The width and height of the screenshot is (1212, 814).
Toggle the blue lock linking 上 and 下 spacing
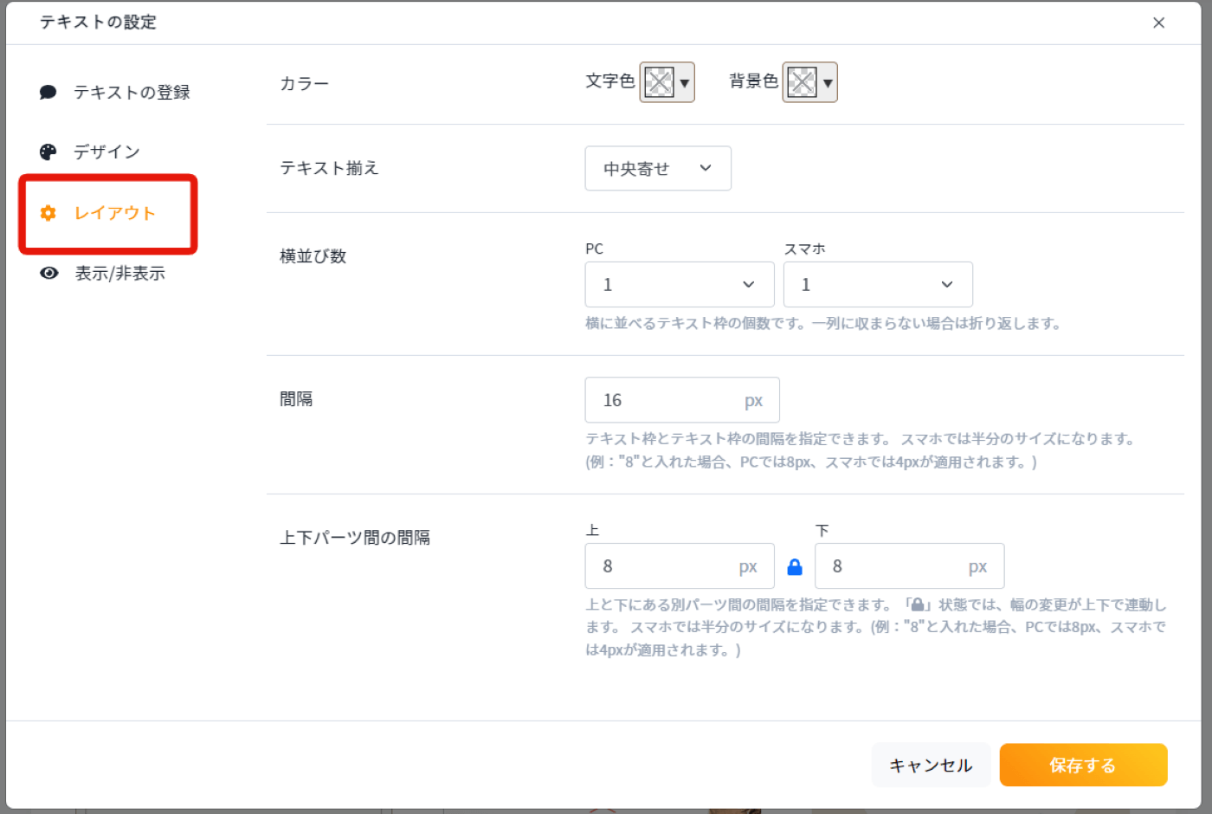(795, 567)
